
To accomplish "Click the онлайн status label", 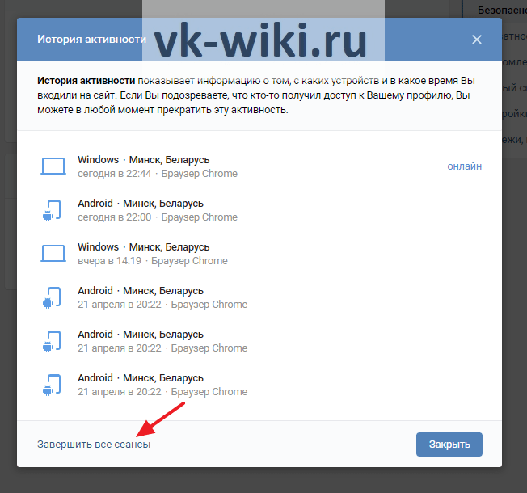I will click(465, 166).
